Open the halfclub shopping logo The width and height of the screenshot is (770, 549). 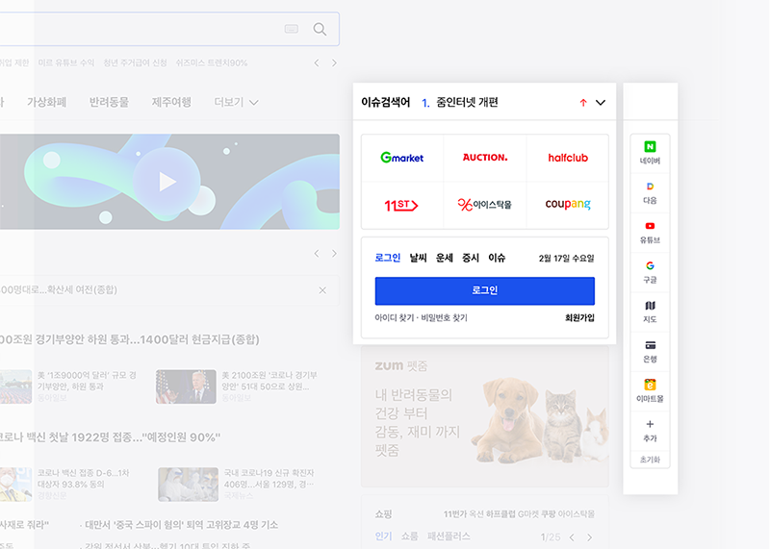point(568,158)
